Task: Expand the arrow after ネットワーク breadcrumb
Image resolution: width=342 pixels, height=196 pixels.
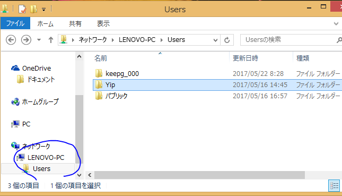Action: tap(113, 40)
